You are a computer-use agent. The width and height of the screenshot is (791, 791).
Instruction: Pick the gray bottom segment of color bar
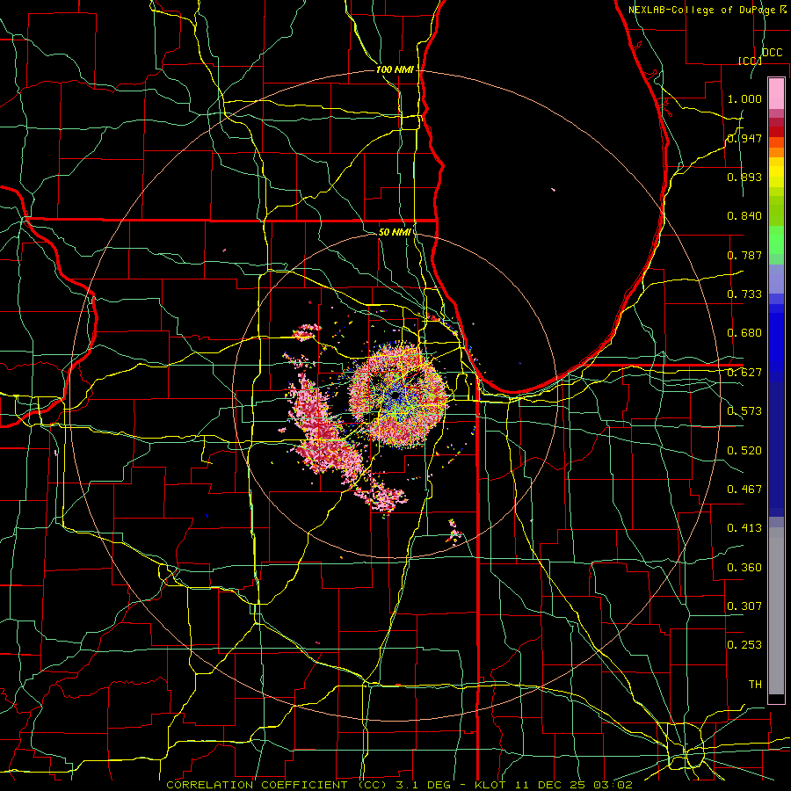click(776, 611)
